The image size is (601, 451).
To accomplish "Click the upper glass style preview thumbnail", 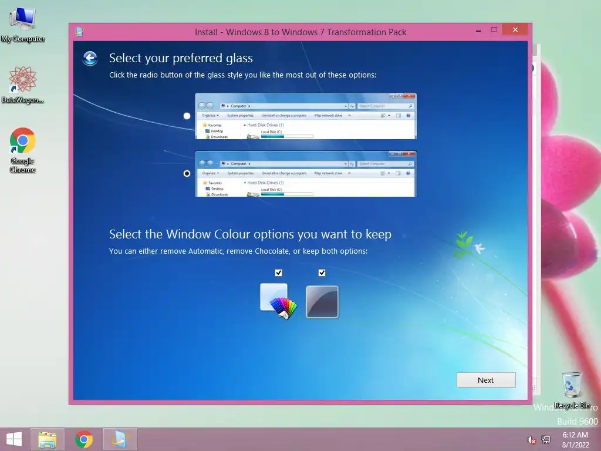I will 305,116.
